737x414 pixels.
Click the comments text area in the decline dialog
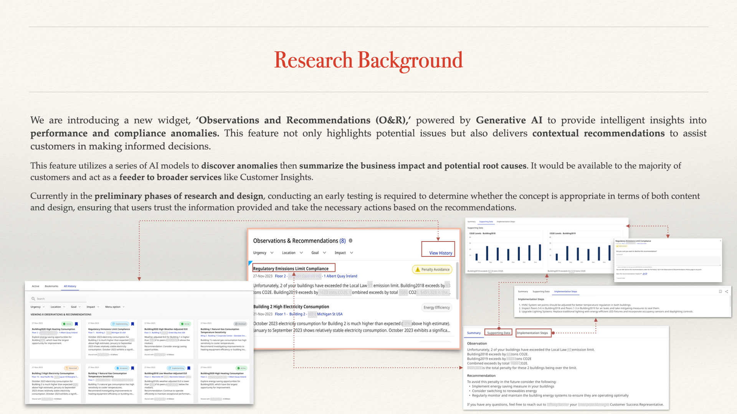(668, 260)
